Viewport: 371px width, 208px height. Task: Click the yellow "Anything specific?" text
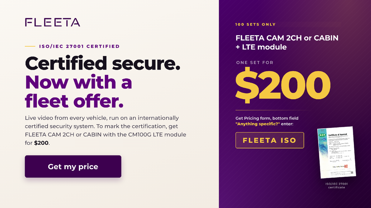click(255, 124)
